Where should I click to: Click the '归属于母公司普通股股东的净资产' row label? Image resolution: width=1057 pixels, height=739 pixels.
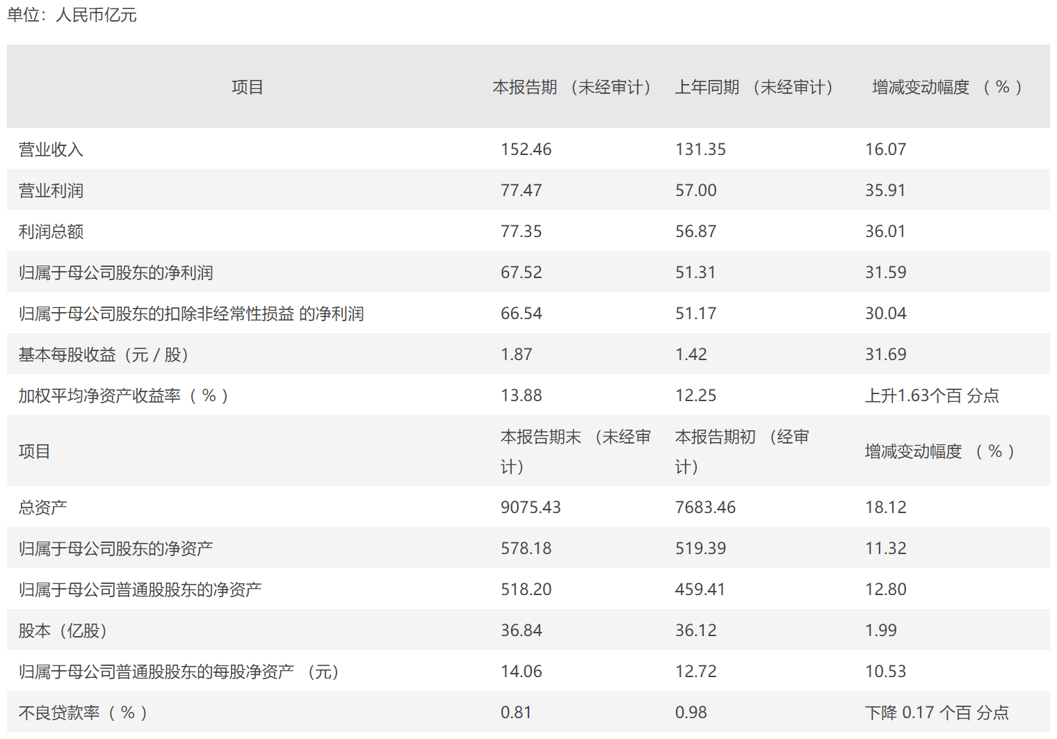pyautogui.click(x=140, y=590)
